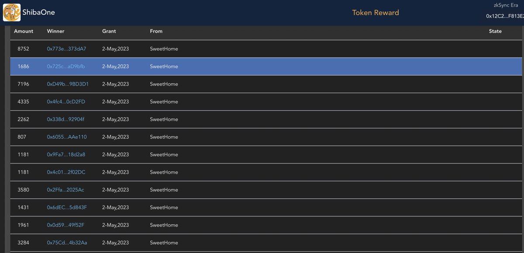Screen dimensions: 524x253
Task: Click SweetHome in the 1961 row
Action: coord(164,225)
